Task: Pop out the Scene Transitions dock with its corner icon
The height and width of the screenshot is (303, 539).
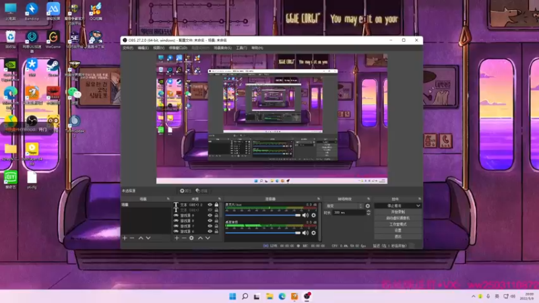Action: [x=369, y=199]
